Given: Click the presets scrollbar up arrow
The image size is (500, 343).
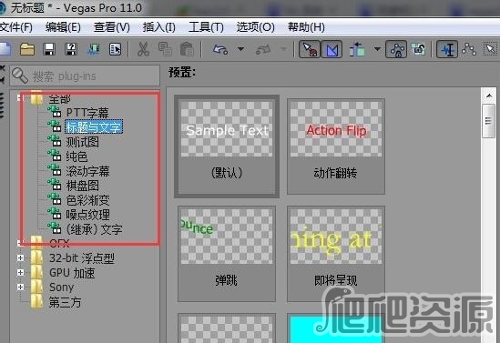Looking at the screenshot, I should pyautogui.click(x=489, y=96).
